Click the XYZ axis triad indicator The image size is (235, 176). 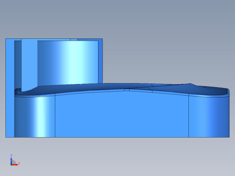[x=15, y=160]
